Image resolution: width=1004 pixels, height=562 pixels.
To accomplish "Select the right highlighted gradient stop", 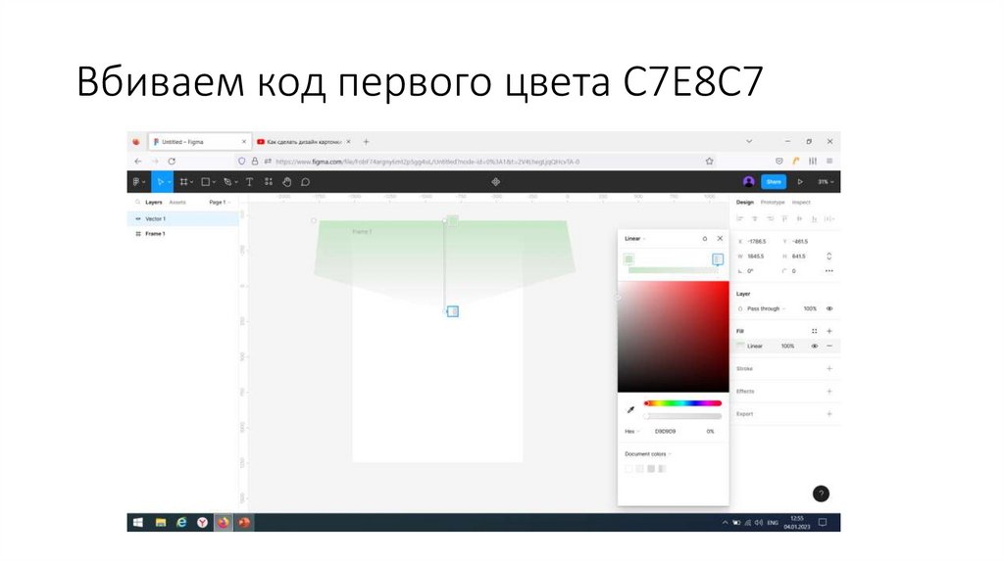I will pyautogui.click(x=718, y=258).
